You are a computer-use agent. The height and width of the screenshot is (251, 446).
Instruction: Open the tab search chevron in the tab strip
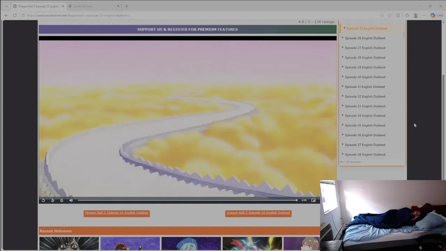tap(6, 6)
